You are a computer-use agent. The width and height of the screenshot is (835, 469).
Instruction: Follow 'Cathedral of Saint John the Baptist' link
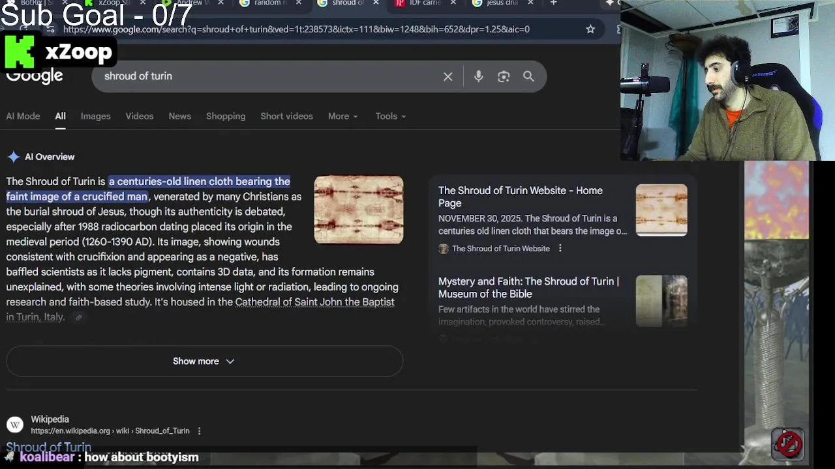coord(314,302)
